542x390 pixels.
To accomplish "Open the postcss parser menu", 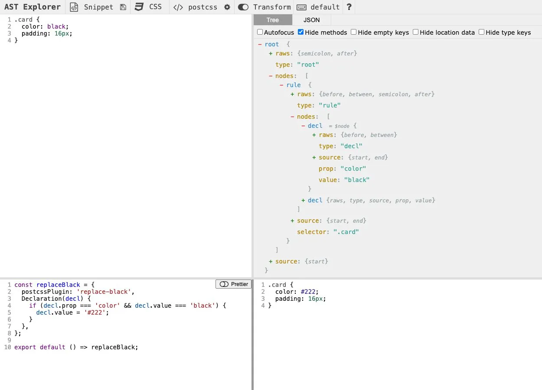I will click(x=202, y=7).
